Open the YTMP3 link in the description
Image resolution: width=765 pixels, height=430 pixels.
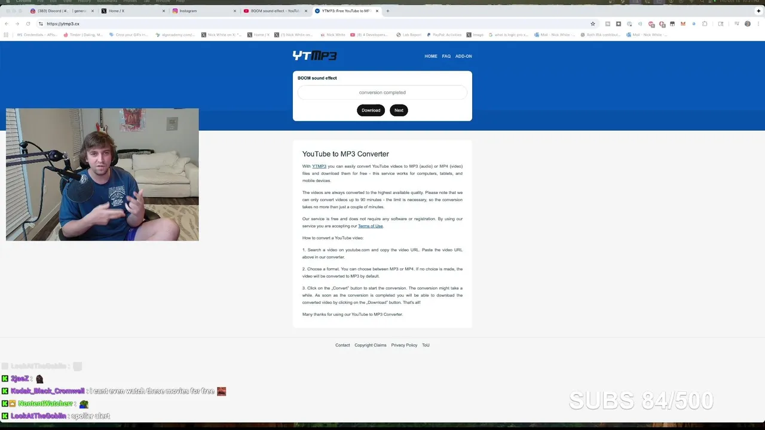319,166
